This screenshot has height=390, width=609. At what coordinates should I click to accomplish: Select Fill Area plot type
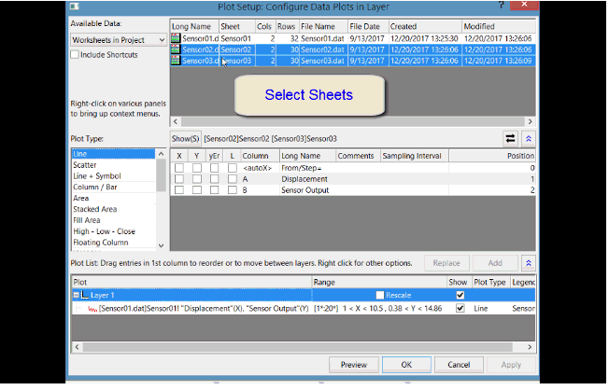[113, 220]
